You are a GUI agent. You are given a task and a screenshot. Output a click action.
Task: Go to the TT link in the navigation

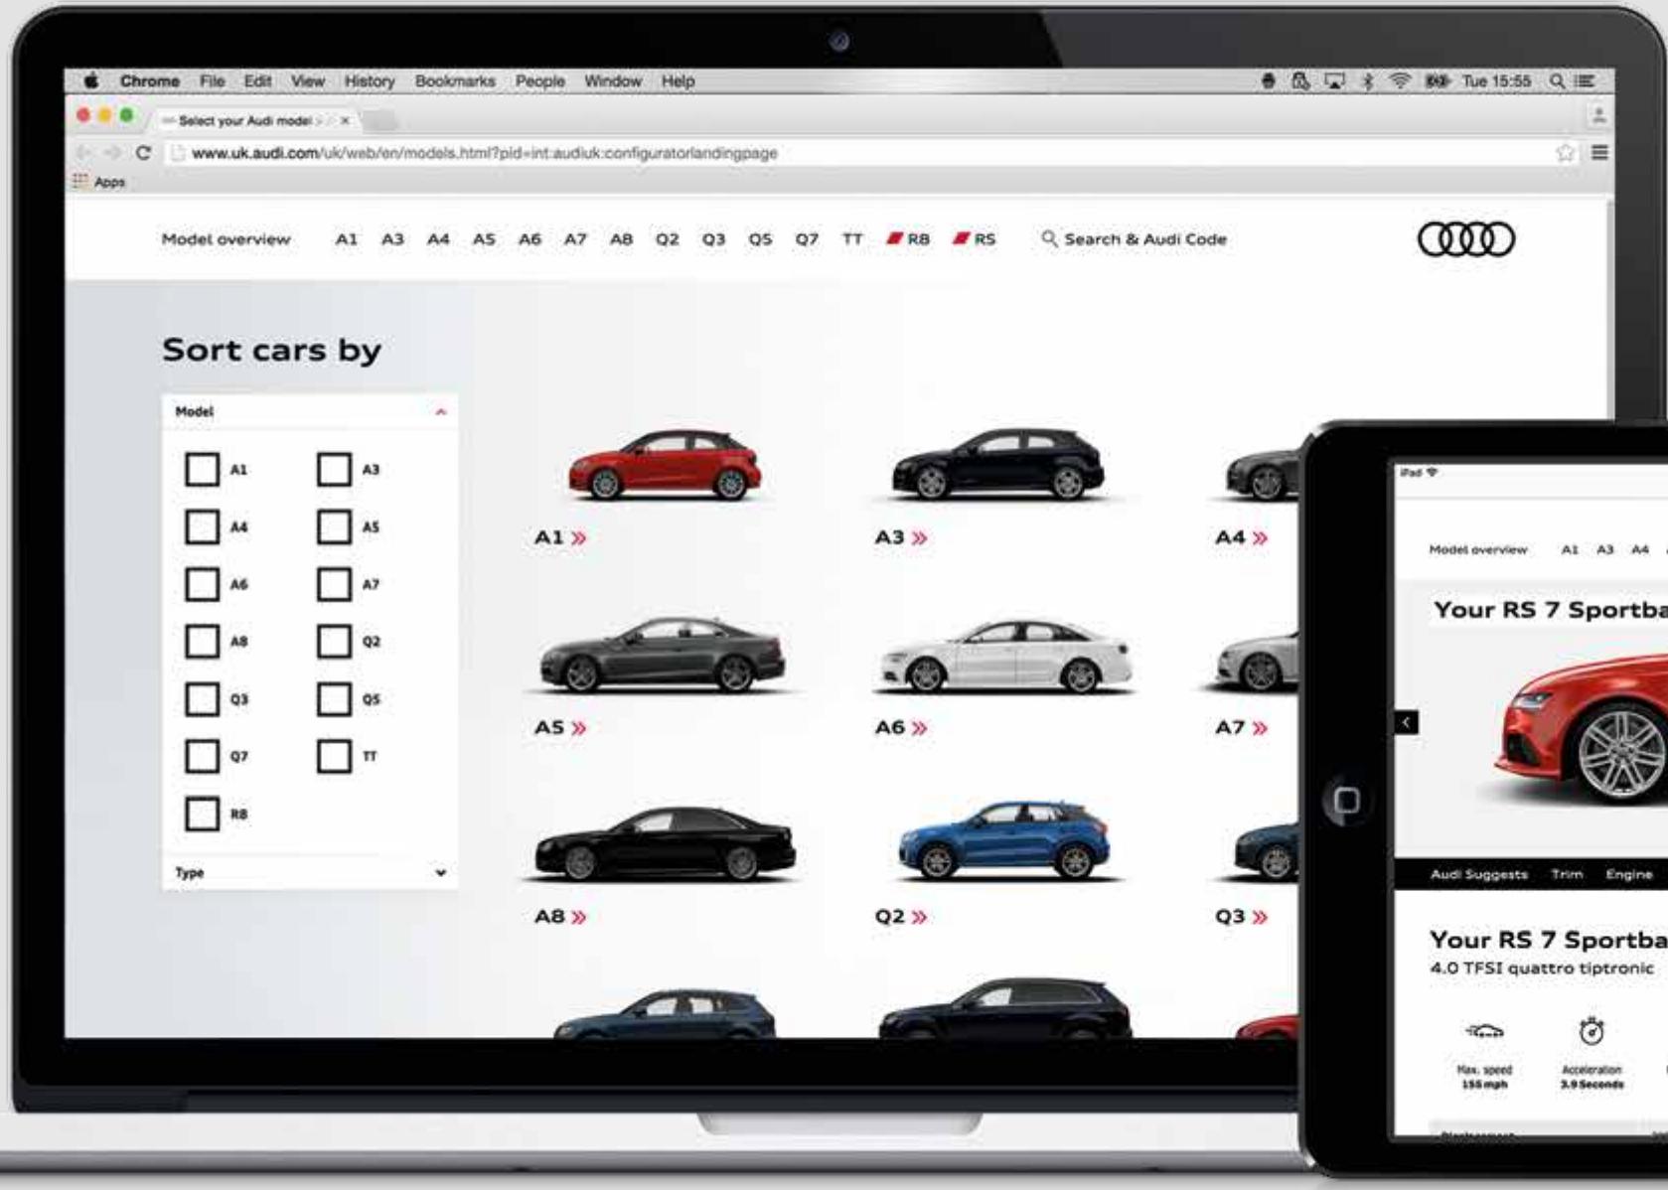[x=852, y=239]
